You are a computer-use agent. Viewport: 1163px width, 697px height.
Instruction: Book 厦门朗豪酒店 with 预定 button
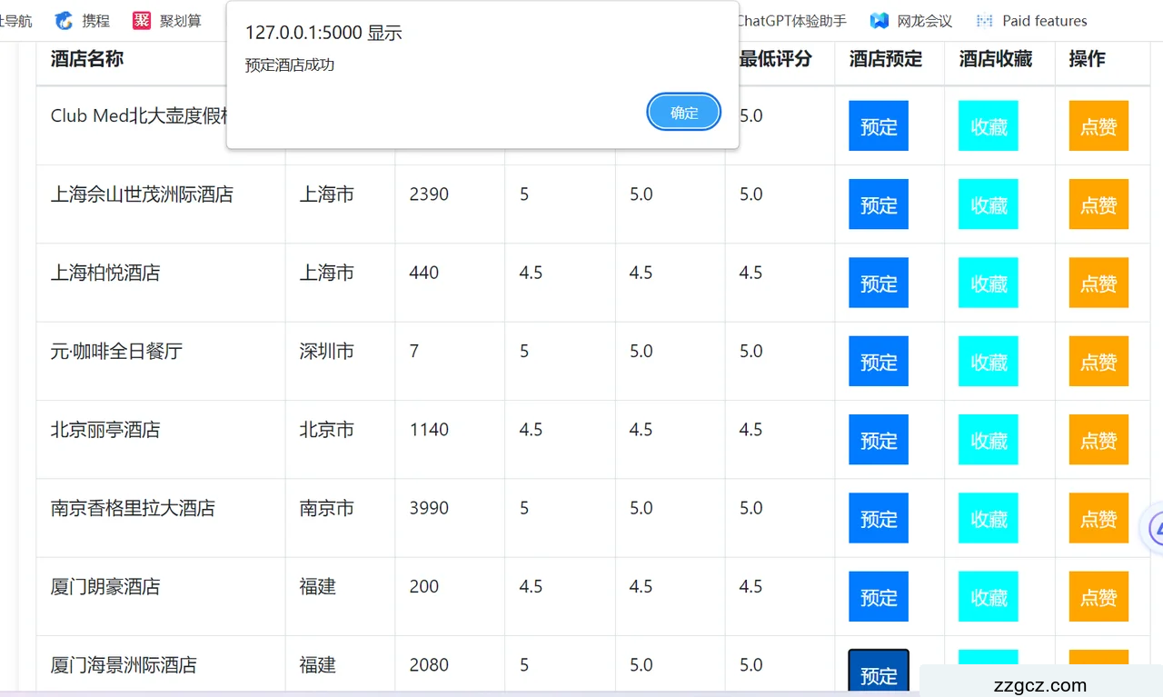[878, 597]
